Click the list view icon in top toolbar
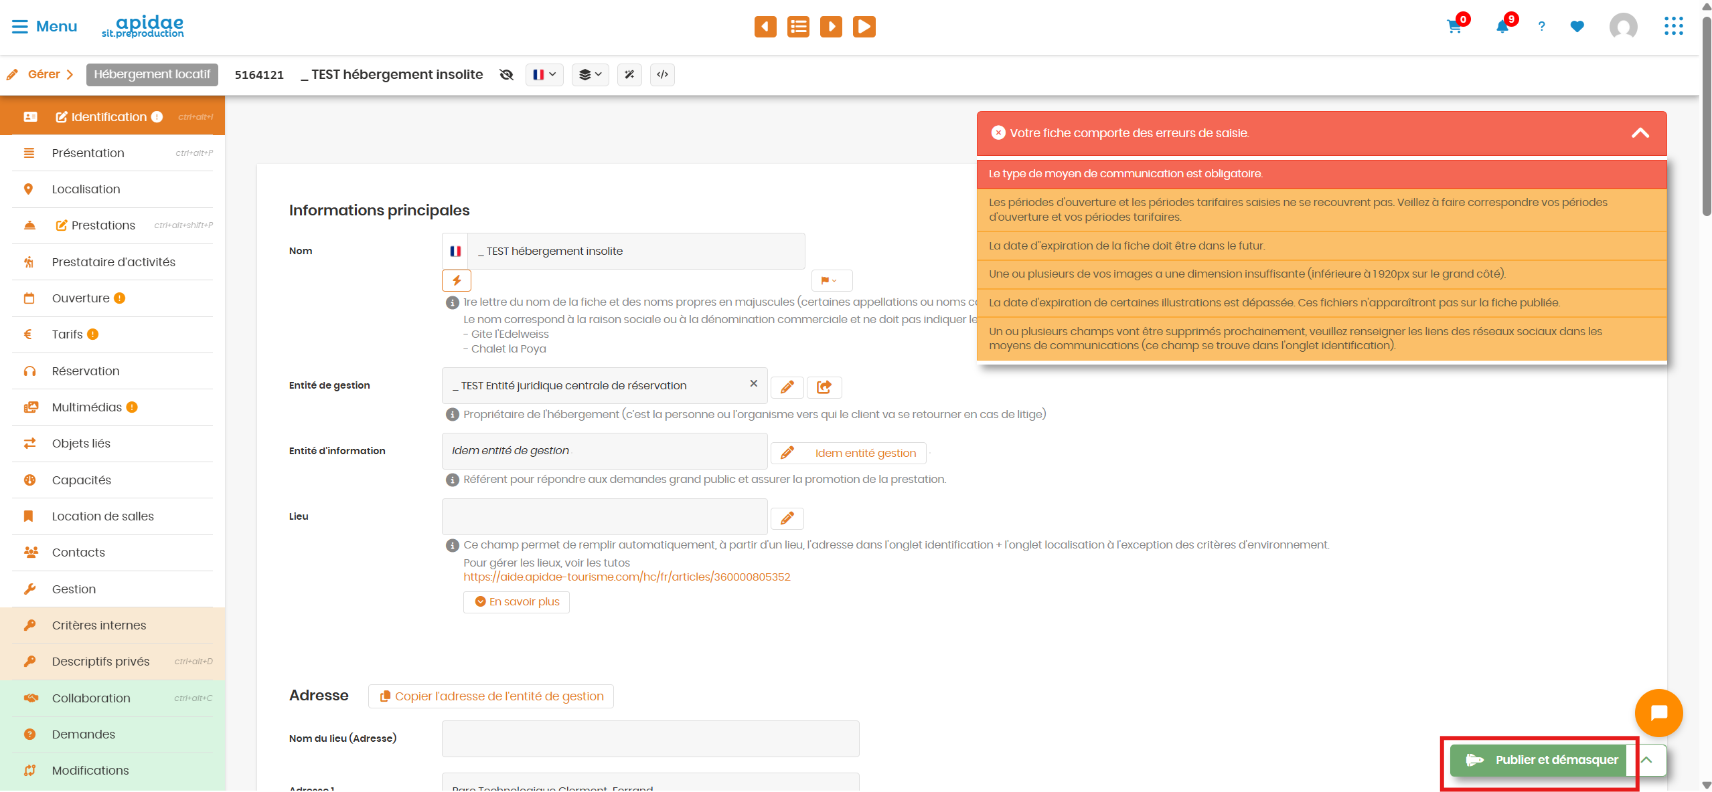Viewport: 1712px width, 792px height. 798,27
